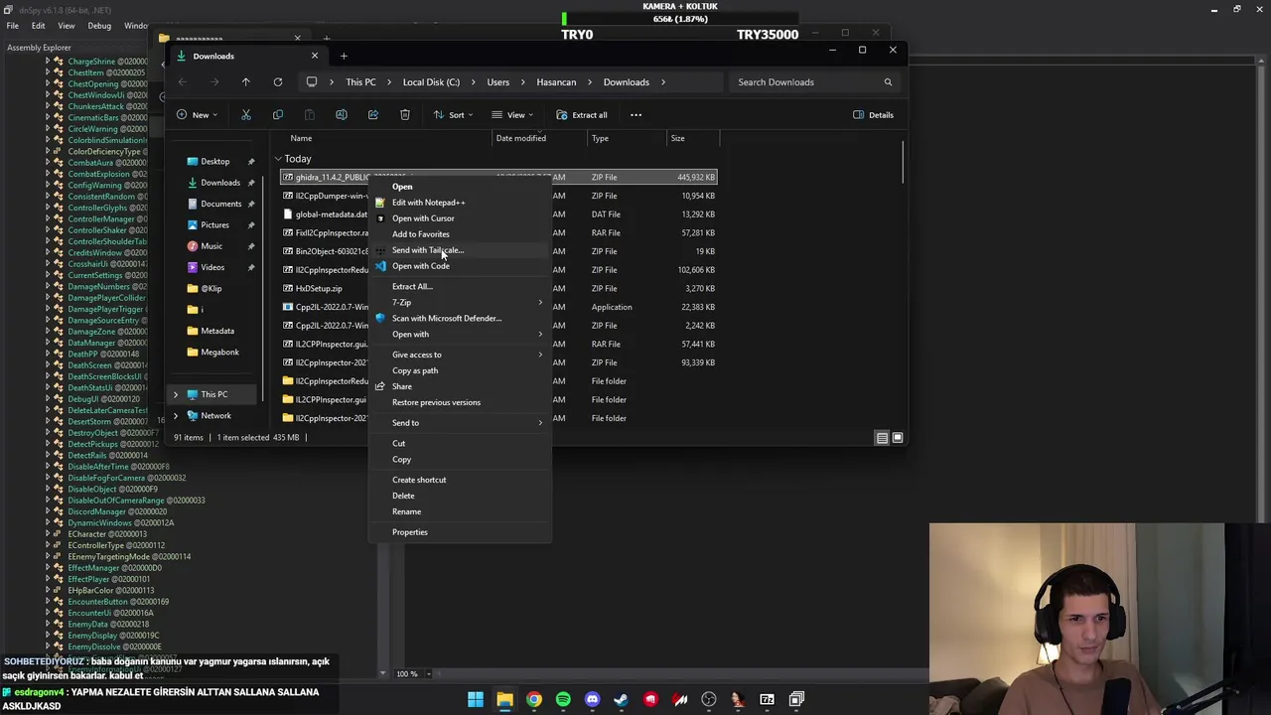1271x715 pixels.
Task: Close the Downloads tab
Action: point(315,56)
